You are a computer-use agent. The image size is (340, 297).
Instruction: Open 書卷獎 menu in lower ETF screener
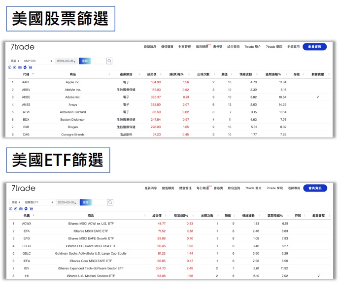pyautogui.click(x=218, y=188)
